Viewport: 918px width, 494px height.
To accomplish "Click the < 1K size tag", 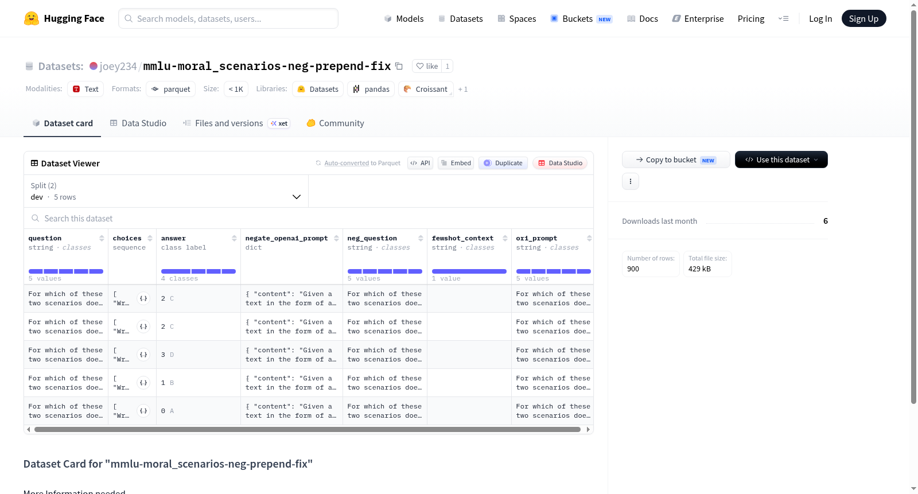I will (x=236, y=89).
